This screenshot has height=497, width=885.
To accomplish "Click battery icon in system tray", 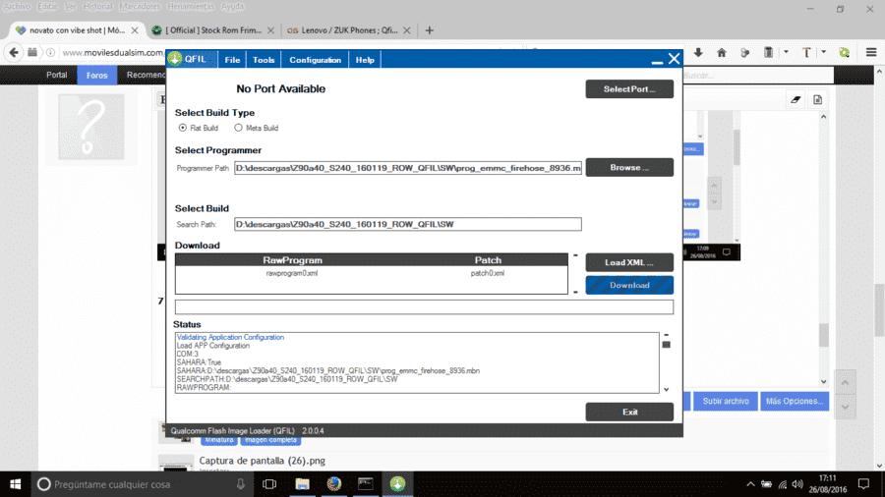I will click(766, 484).
